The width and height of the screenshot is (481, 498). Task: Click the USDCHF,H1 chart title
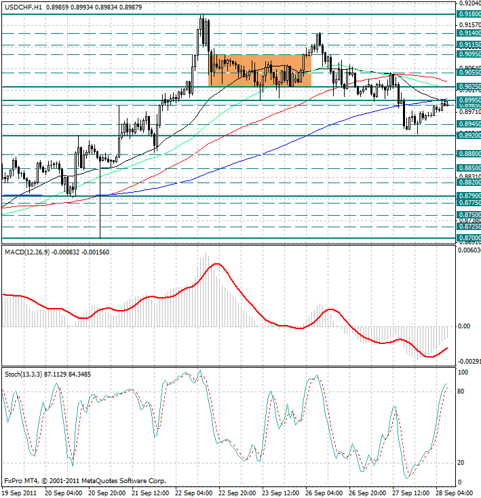24,7
